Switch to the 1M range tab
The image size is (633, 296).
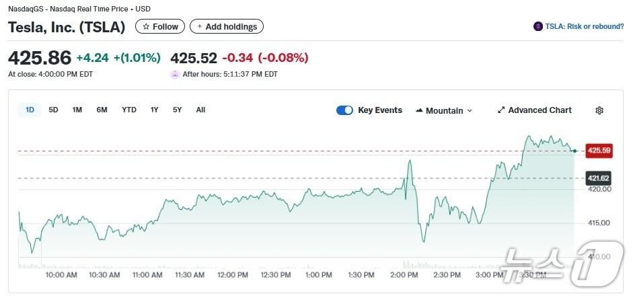tap(77, 110)
